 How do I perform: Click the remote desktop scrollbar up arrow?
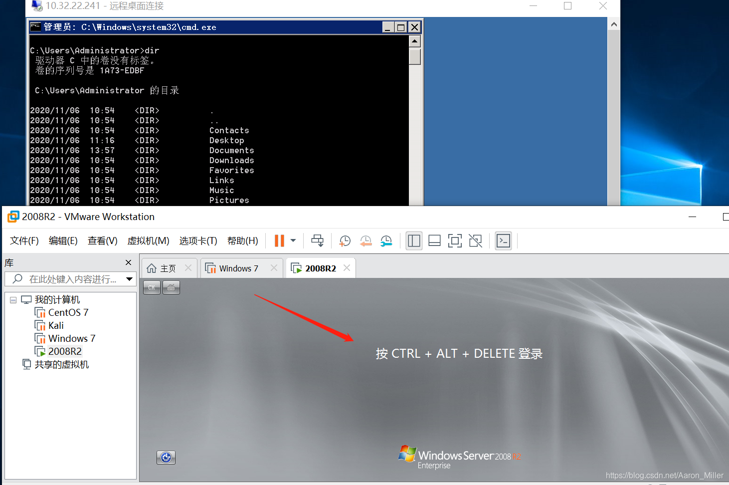(x=614, y=24)
